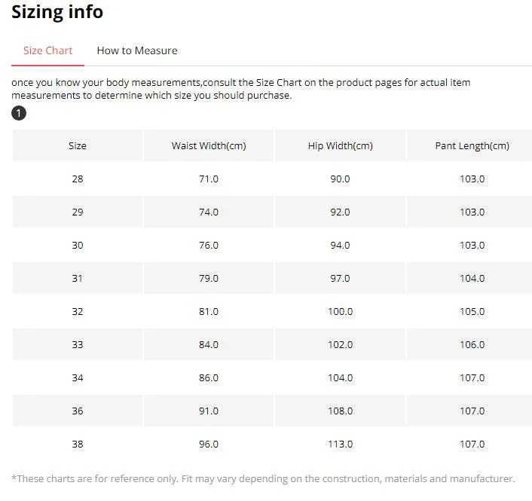Click the 71.0 waist width value

[x=209, y=179]
